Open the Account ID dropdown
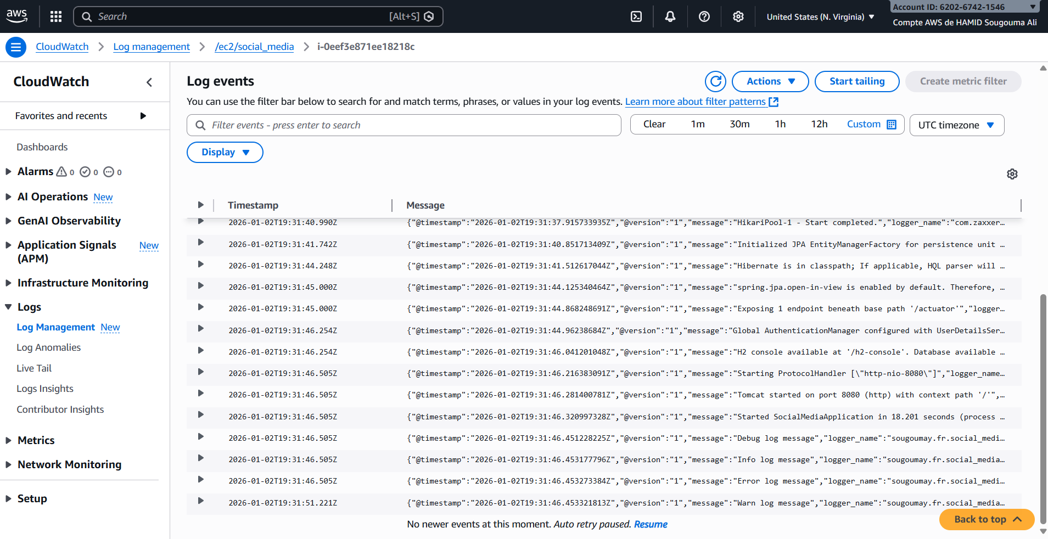Screen dimensions: 1048x539 pyautogui.click(x=965, y=7)
